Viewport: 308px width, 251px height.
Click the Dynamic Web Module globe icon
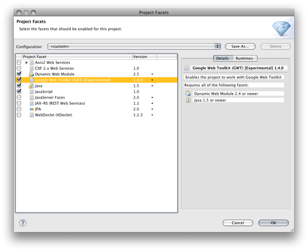pos(31,74)
